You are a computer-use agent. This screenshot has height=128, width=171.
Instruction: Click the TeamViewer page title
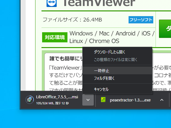[99, 3]
